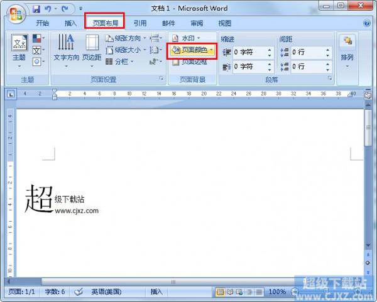Viewport: 377px width, 302px height.
Task: Open hyphenation icon beside 分栏
Action: (156, 62)
